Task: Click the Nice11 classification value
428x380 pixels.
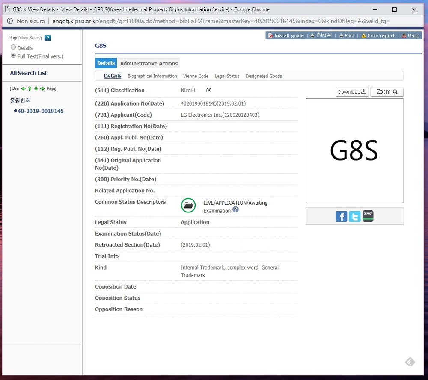Action: [188, 91]
